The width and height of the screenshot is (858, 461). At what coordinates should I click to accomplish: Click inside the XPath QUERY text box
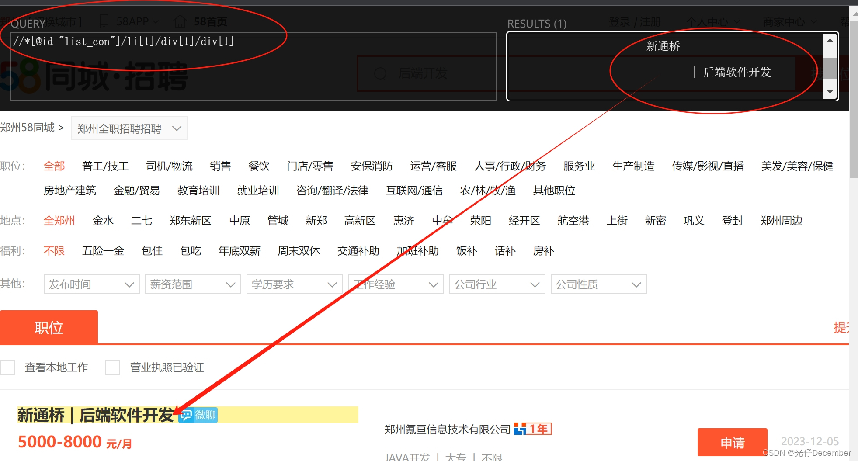point(254,66)
